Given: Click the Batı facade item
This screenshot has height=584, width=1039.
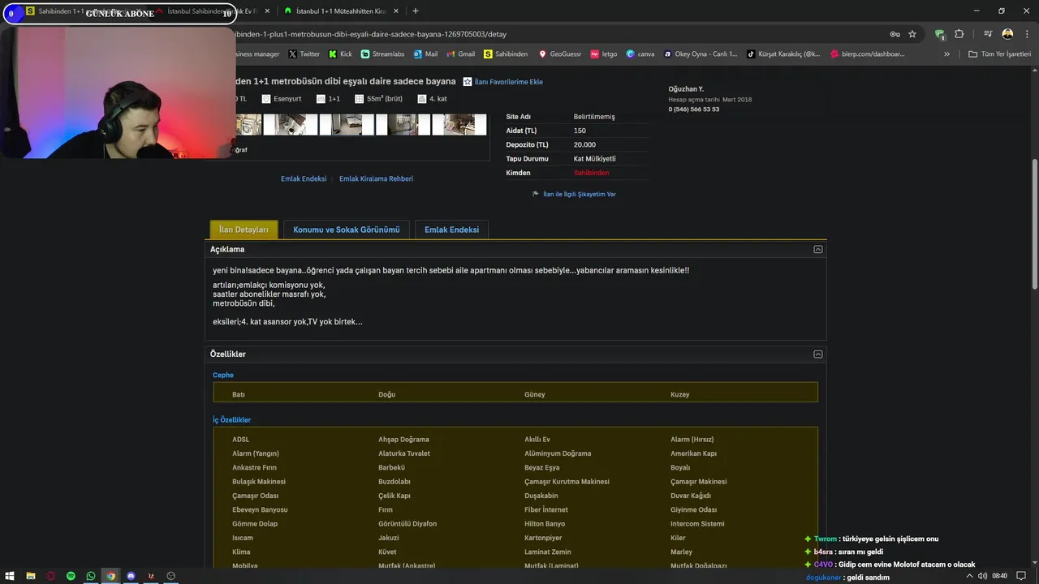Looking at the screenshot, I should 238,394.
